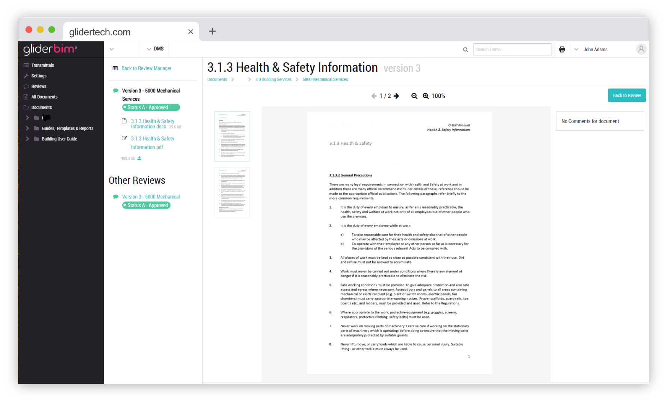Select the second page thumbnail
This screenshot has width=667, height=403.
coord(232,192)
